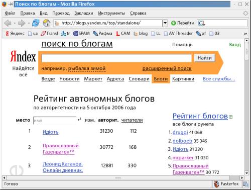Image resolution: width=251 pixels, height=190 pixels.
Task: Open the mrparker blog link
Action: pos(183,158)
